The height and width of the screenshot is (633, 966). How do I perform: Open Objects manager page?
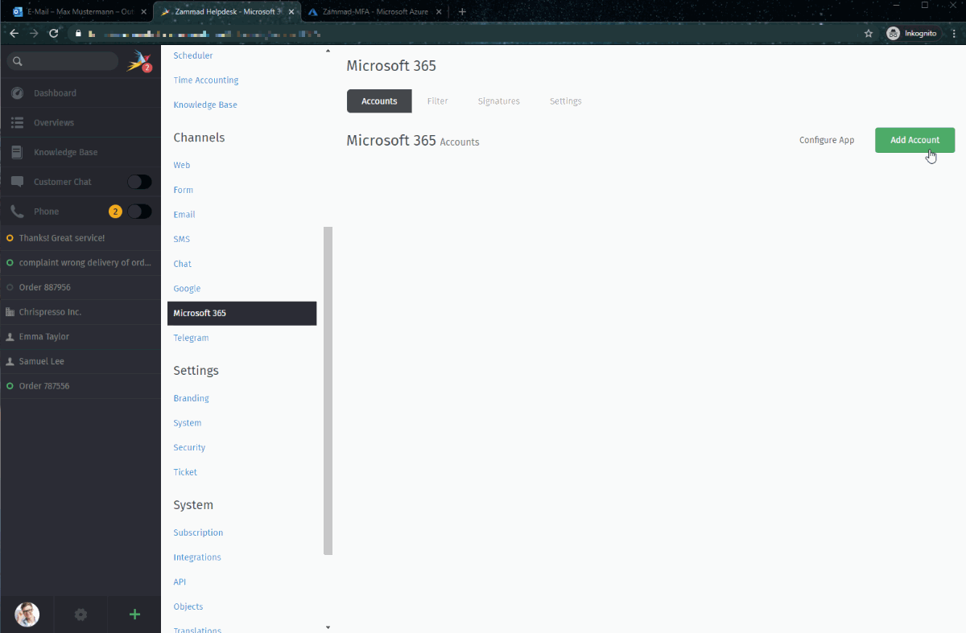(x=188, y=607)
